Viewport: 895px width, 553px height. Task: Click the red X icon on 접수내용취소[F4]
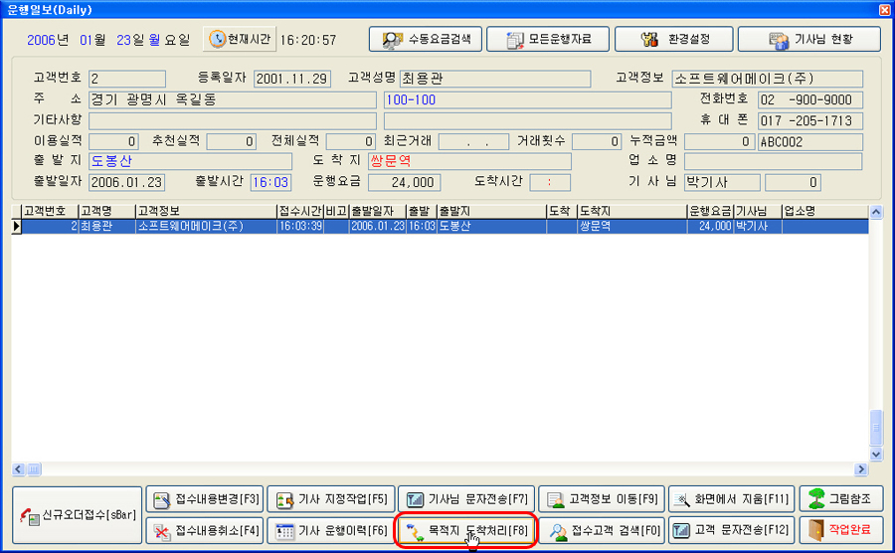click(x=162, y=532)
